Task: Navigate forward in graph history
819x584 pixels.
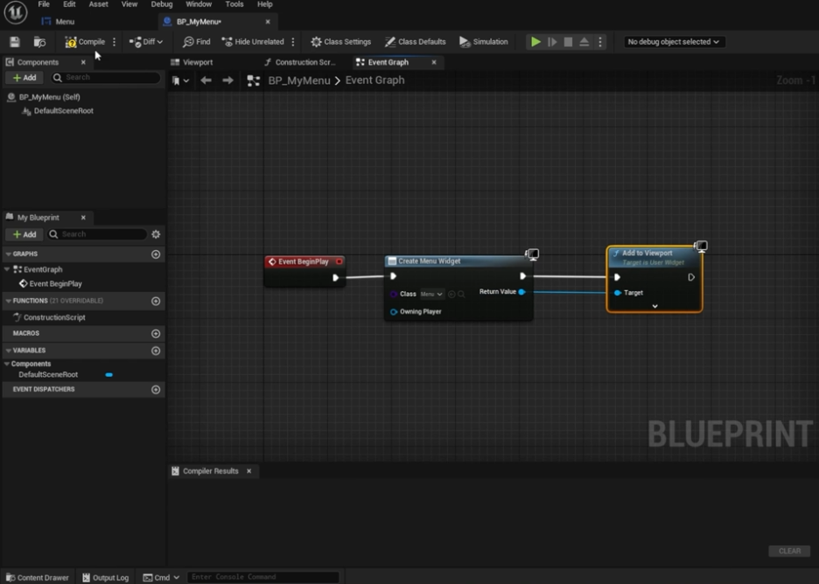Action: point(227,80)
